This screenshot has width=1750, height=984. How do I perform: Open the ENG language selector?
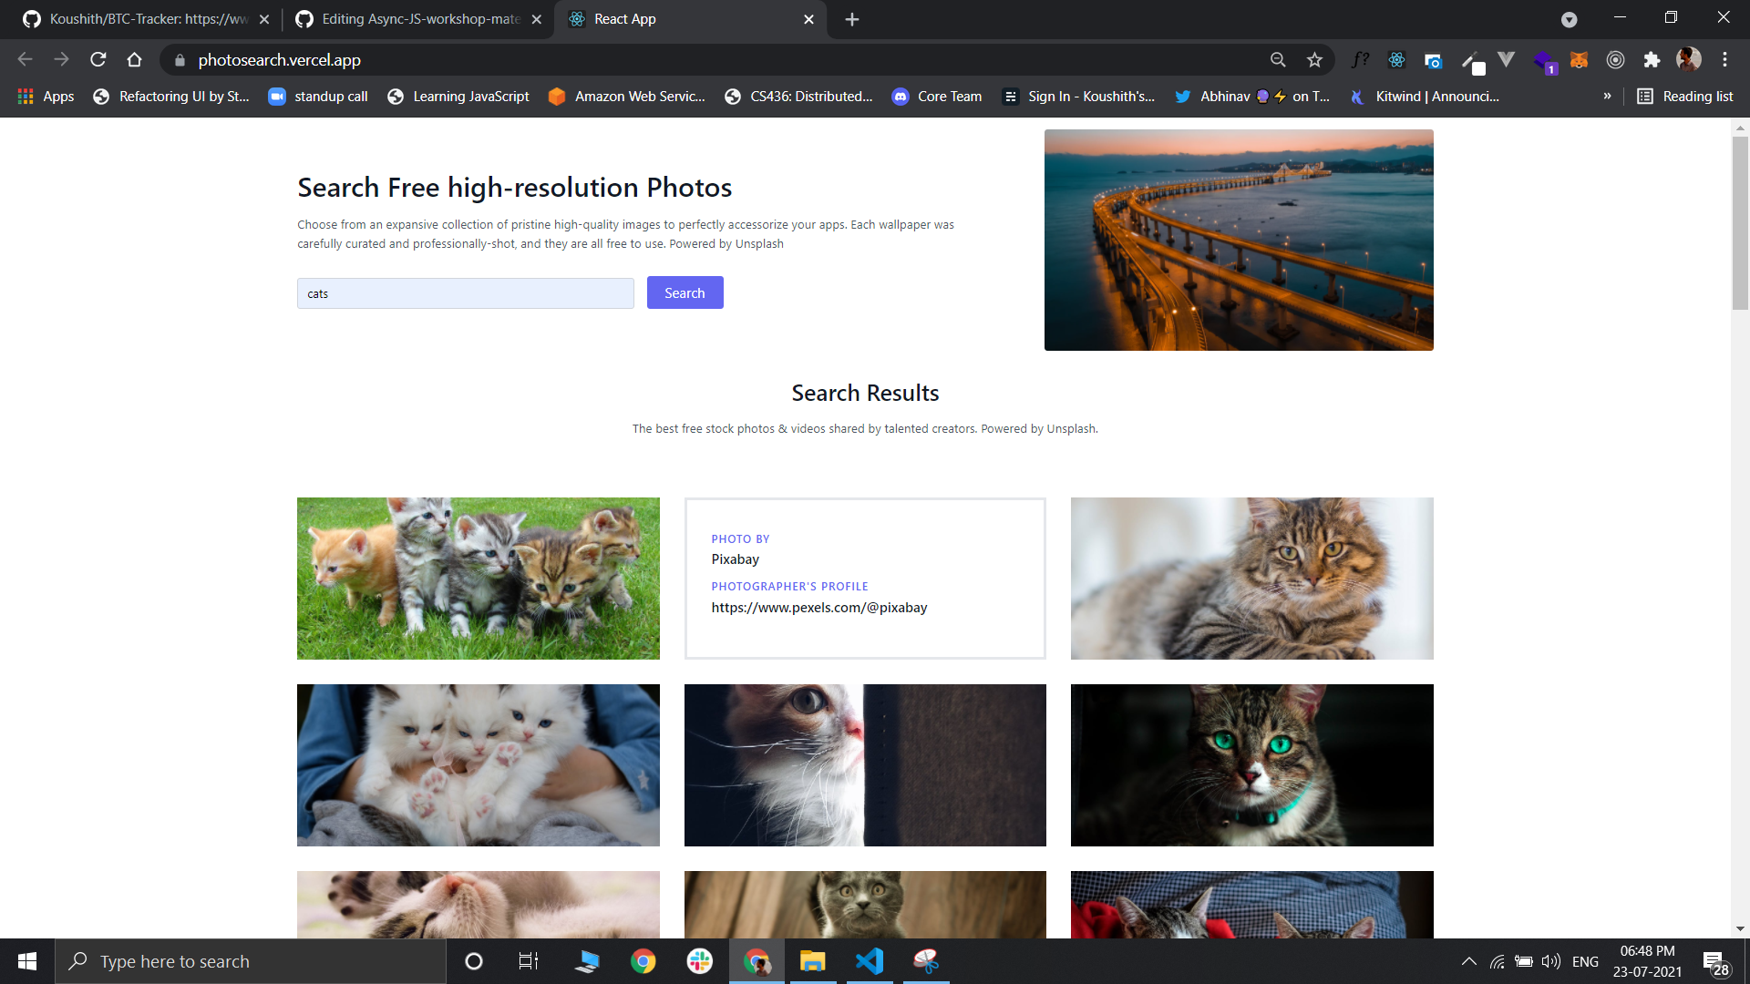(1586, 961)
